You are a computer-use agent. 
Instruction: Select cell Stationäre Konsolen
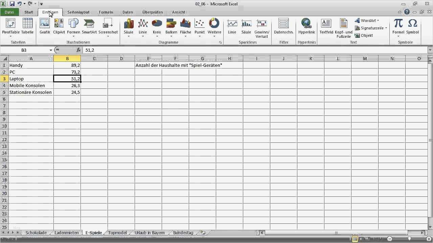click(x=31, y=92)
